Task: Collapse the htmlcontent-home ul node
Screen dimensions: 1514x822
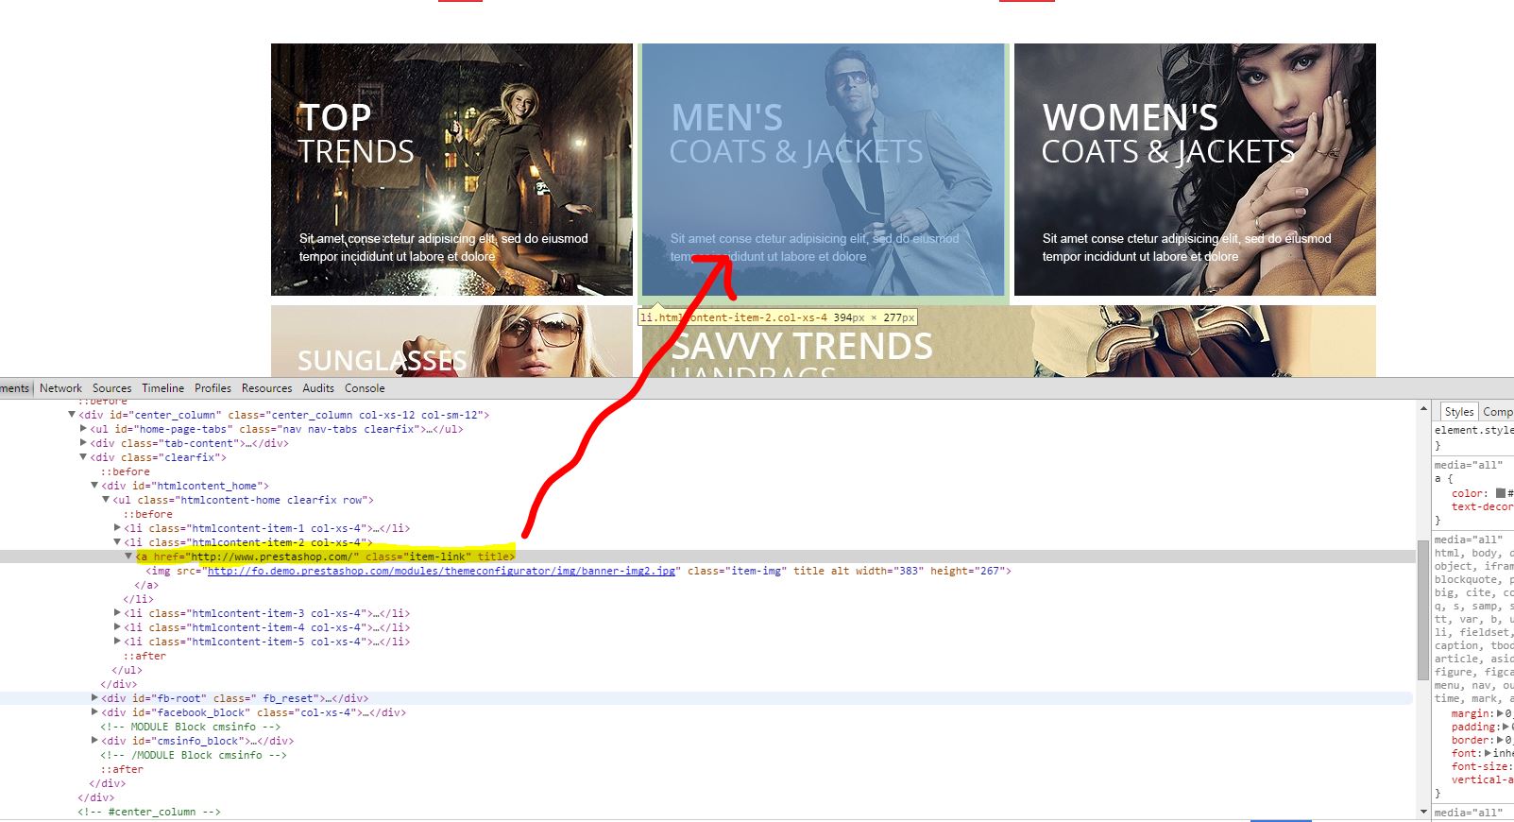Action: (x=106, y=500)
